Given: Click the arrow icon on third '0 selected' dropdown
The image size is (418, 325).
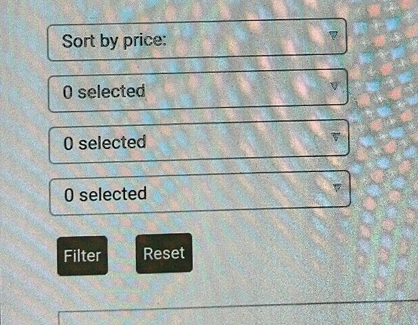Looking at the screenshot, I should pyautogui.click(x=337, y=188).
